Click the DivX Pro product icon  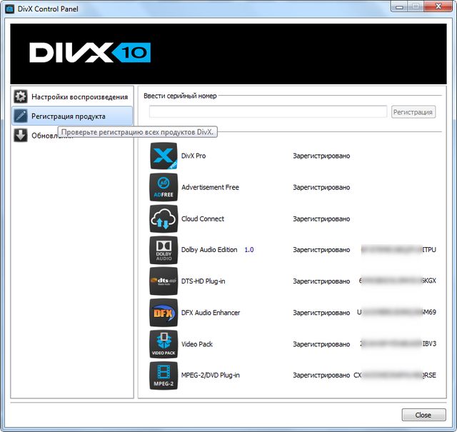164,156
